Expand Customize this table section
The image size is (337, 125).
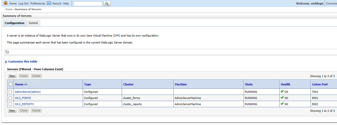(x=22, y=62)
